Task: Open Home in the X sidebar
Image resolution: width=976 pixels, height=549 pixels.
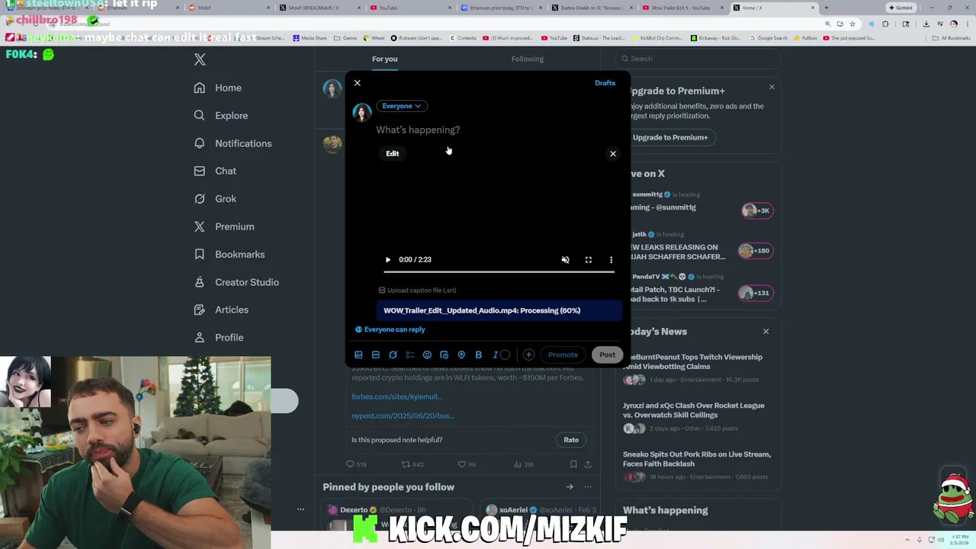Action: coord(218,88)
